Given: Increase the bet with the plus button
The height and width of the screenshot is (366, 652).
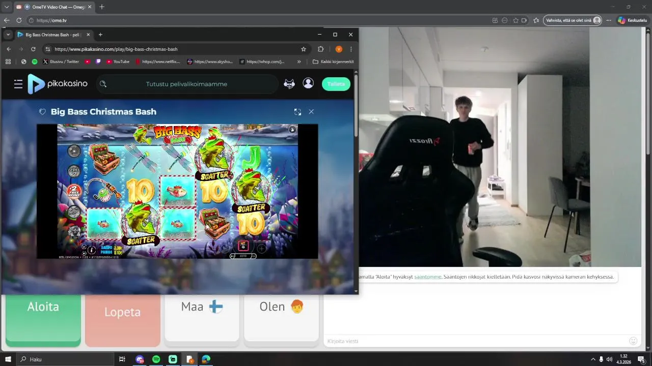Looking at the screenshot, I should point(261,249).
